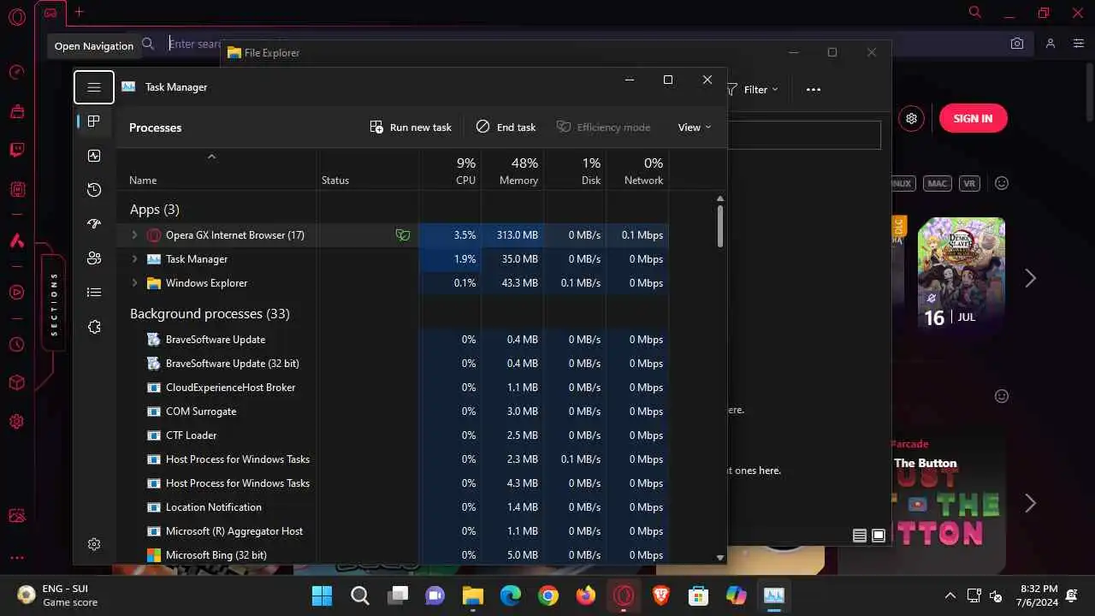The width and height of the screenshot is (1095, 616).
Task: Collapse column sort arrow above Name
Action: 211,156
